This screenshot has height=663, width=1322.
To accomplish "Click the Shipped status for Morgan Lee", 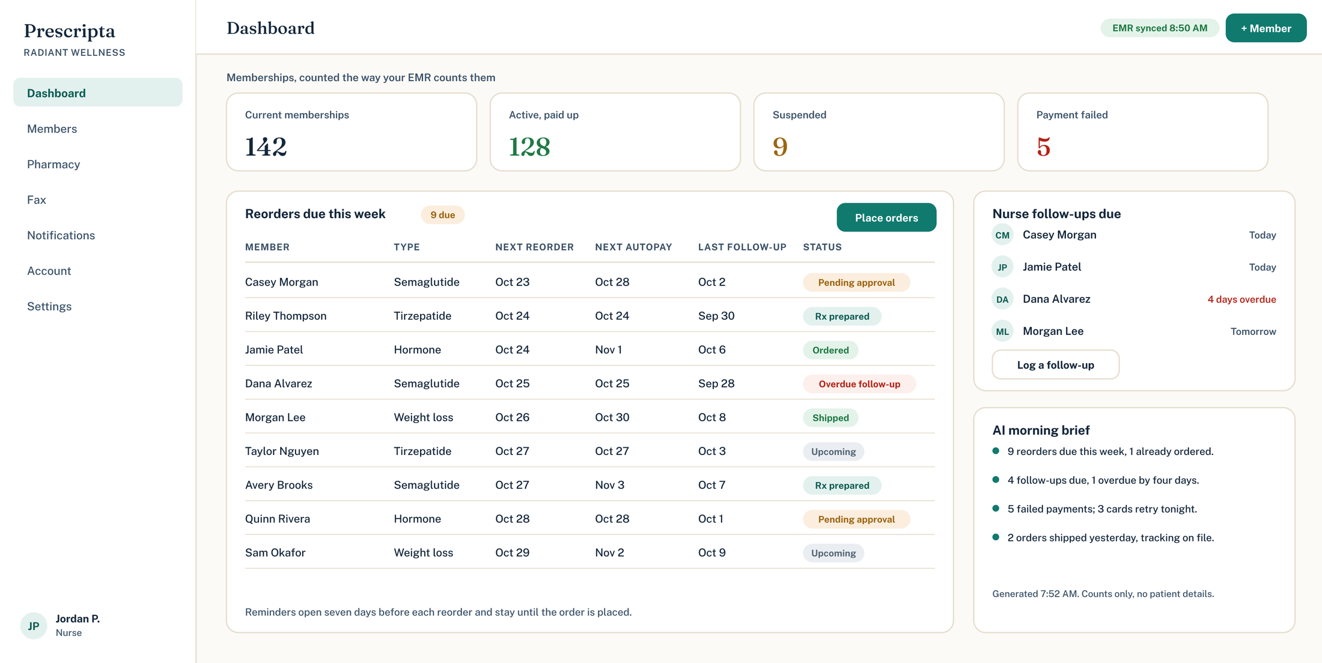I will [830, 418].
